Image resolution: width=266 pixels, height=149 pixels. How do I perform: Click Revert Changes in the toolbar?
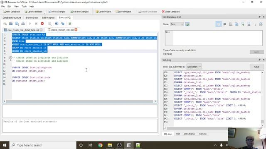point(79,12)
